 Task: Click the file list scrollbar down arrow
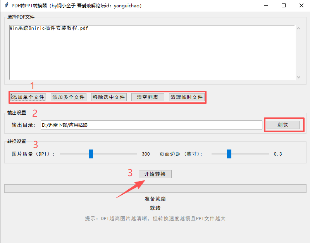click(298, 77)
